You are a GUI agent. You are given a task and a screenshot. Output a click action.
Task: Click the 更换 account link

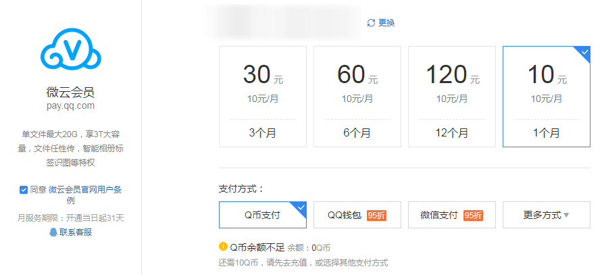[386, 23]
